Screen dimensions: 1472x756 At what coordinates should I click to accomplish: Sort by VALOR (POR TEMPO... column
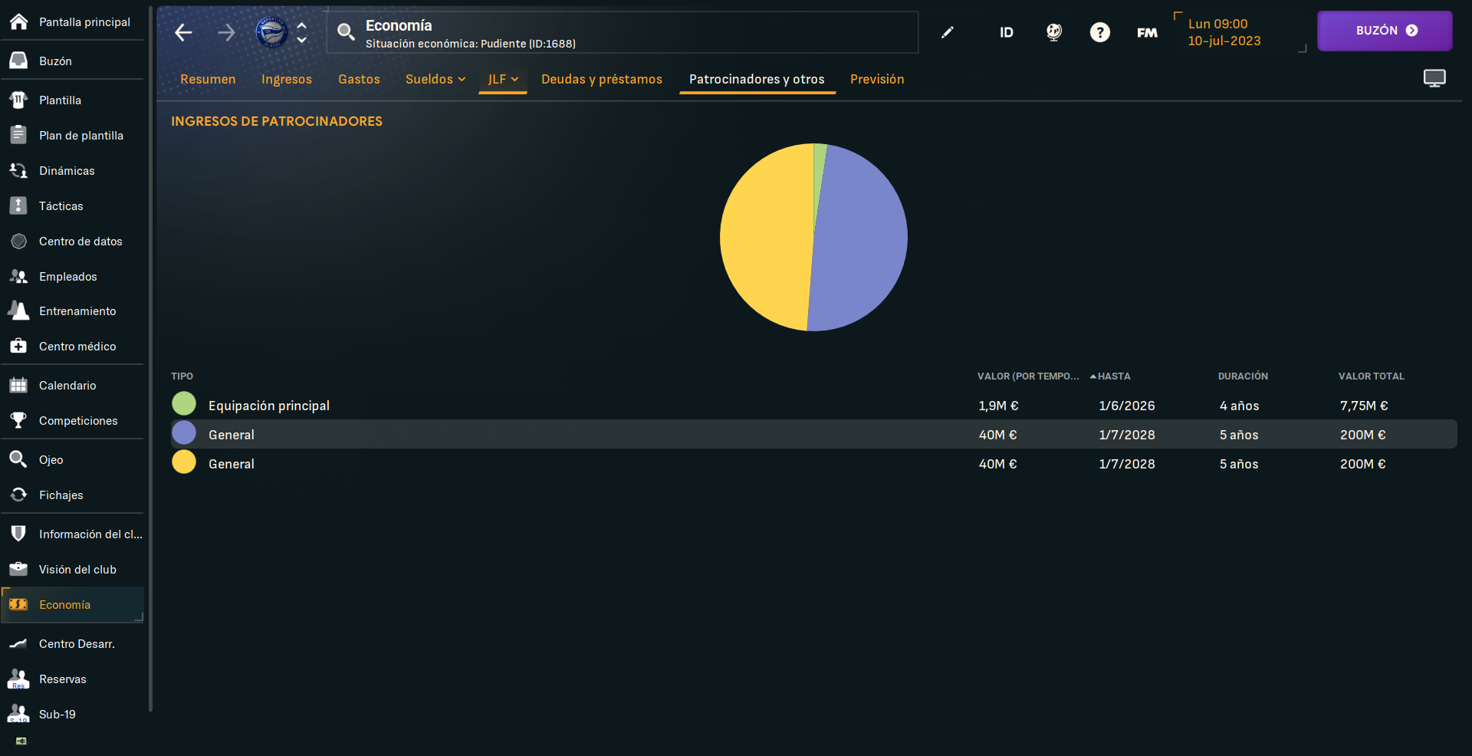(x=1027, y=376)
